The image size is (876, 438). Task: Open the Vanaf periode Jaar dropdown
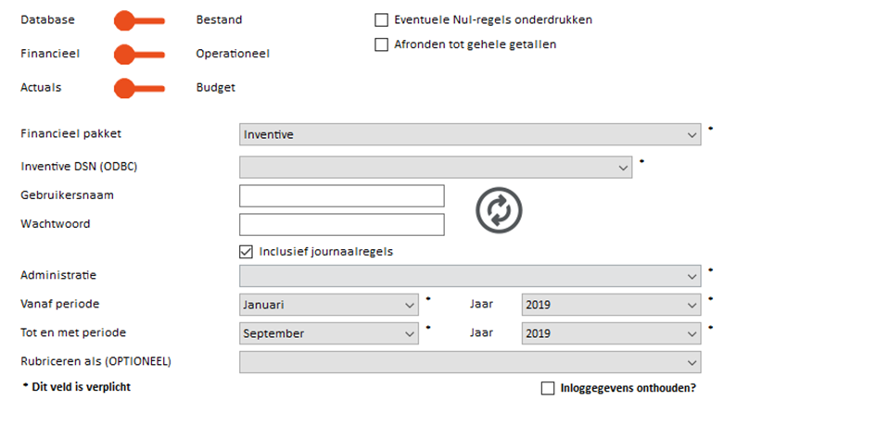click(x=611, y=305)
